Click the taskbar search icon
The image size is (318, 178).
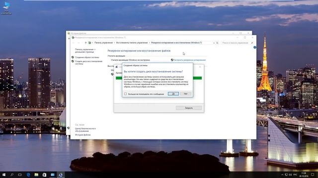click(12, 175)
